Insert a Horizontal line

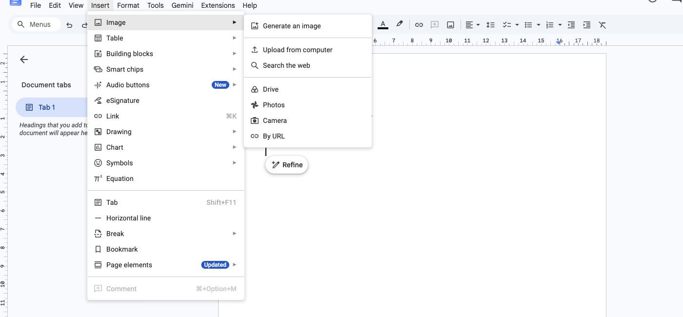click(166, 218)
